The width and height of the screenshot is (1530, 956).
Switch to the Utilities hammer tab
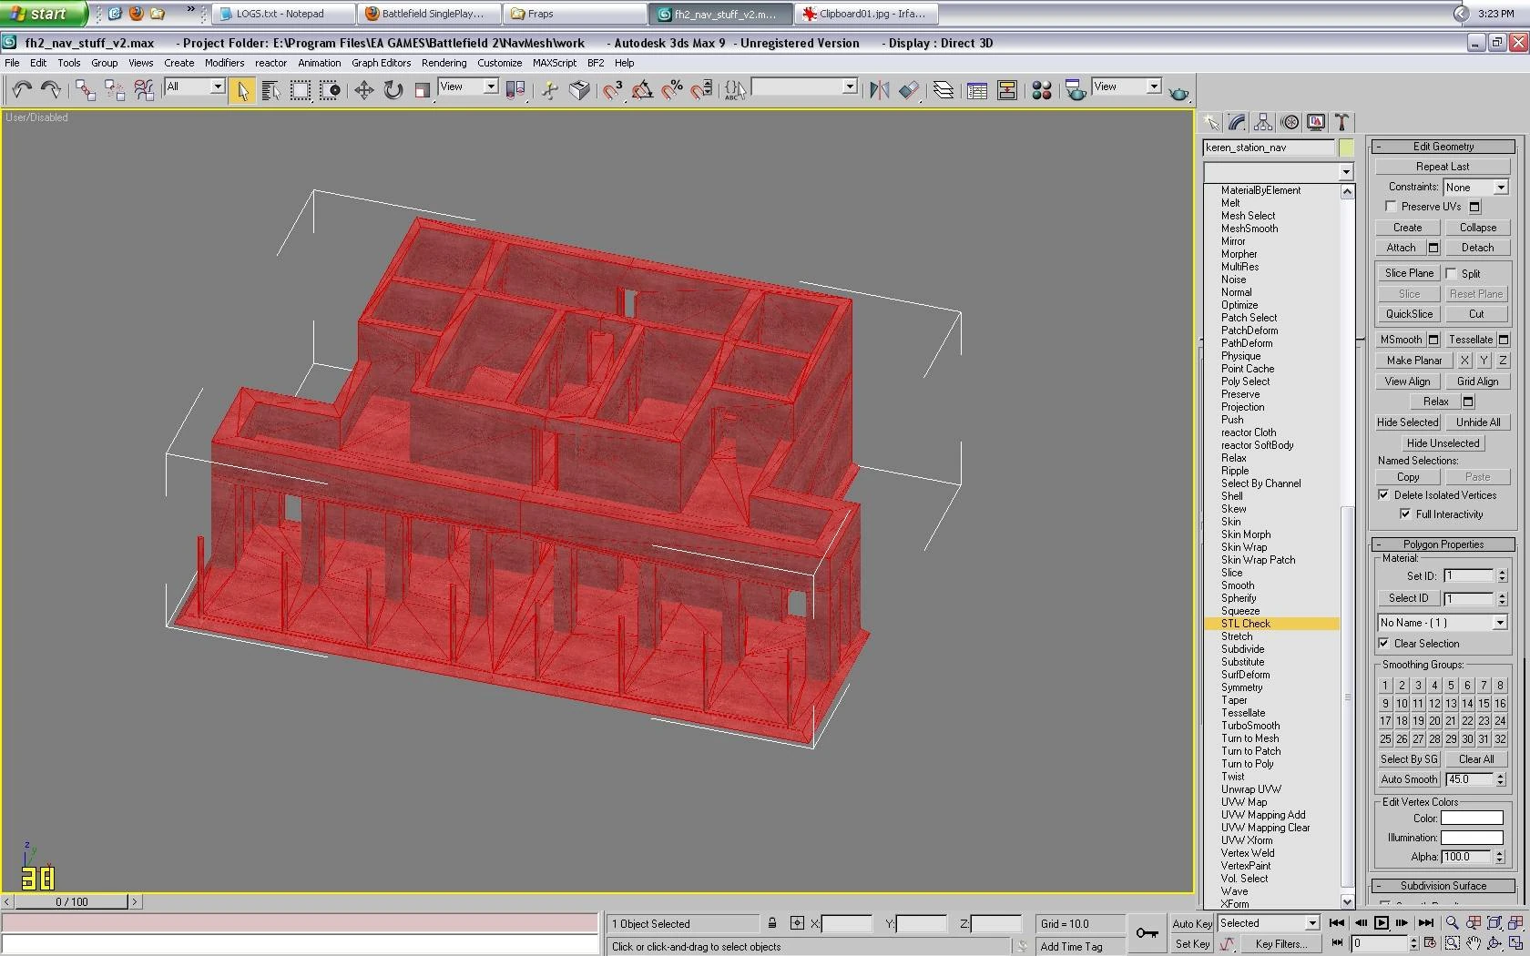pos(1341,123)
